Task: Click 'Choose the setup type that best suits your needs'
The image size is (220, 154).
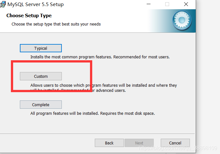Action: pos(56,24)
